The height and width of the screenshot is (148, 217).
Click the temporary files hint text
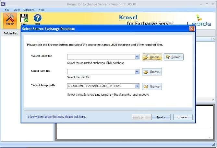108,95
